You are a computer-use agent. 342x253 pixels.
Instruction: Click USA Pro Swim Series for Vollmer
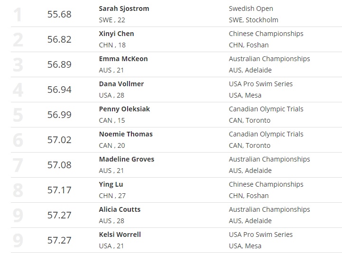[x=261, y=84]
